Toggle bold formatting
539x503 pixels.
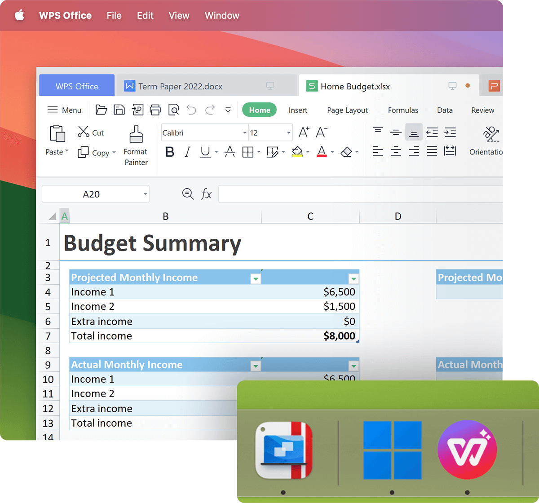pyautogui.click(x=170, y=152)
